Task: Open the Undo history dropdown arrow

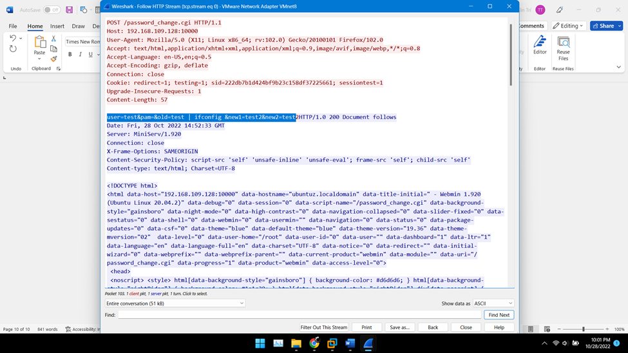Action: pos(21,39)
